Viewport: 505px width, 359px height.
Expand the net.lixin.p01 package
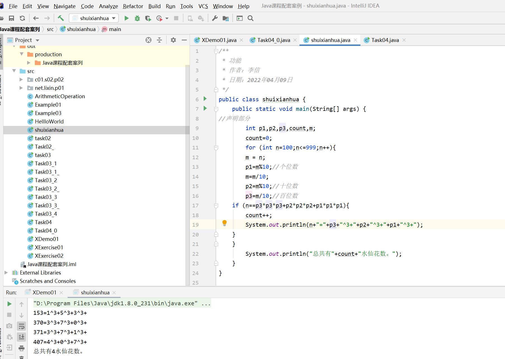21,88
